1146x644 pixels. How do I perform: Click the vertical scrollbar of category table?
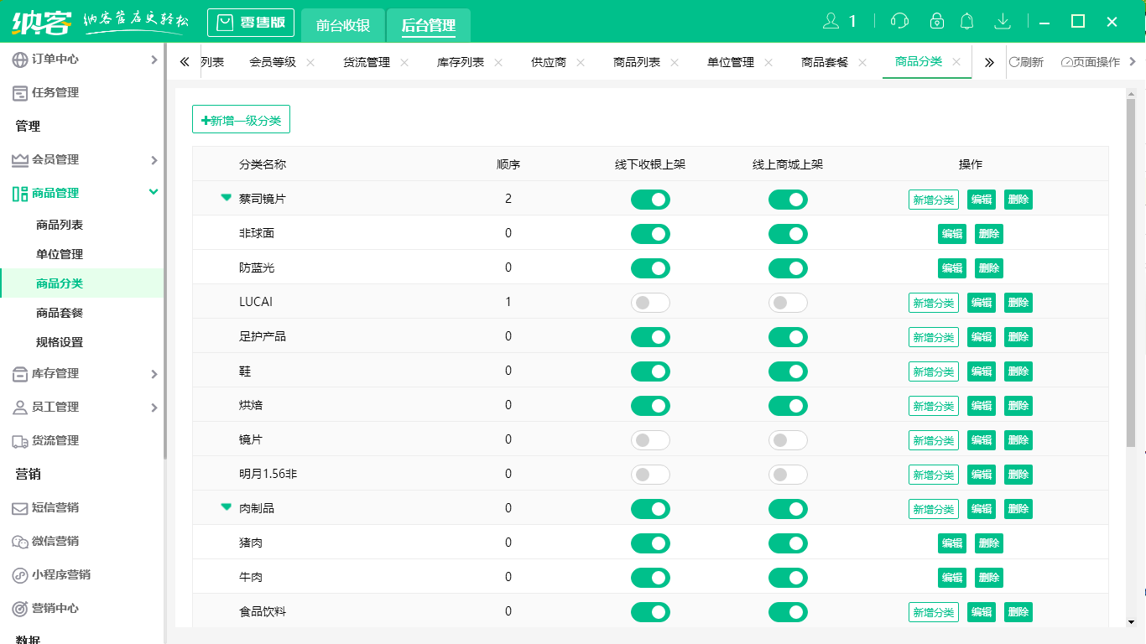point(1131,277)
